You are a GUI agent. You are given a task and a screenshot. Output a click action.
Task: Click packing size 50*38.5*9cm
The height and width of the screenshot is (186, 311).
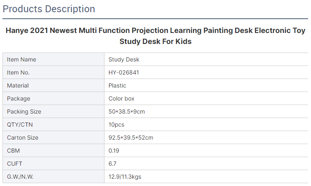point(127,112)
